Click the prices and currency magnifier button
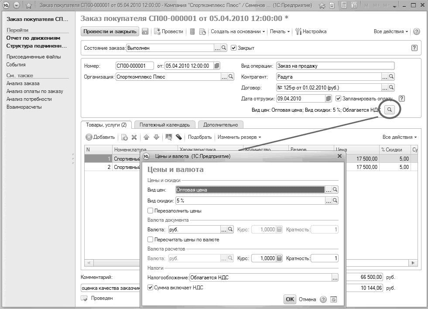This screenshot has height=309, width=428. [390, 110]
